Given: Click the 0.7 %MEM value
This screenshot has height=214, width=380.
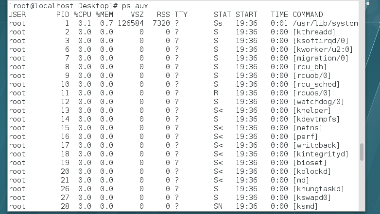Looking at the screenshot, I should (x=106, y=23).
